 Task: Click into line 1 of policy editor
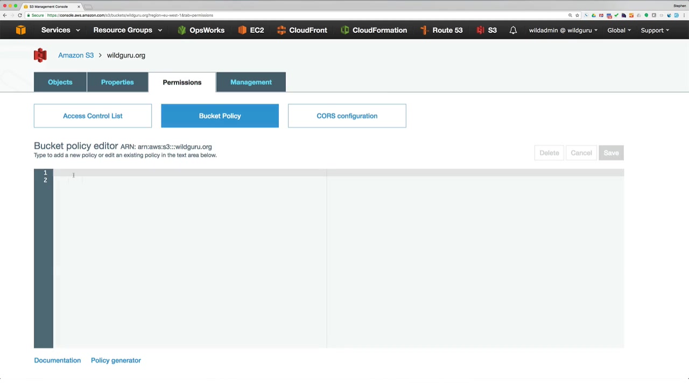tap(338, 173)
